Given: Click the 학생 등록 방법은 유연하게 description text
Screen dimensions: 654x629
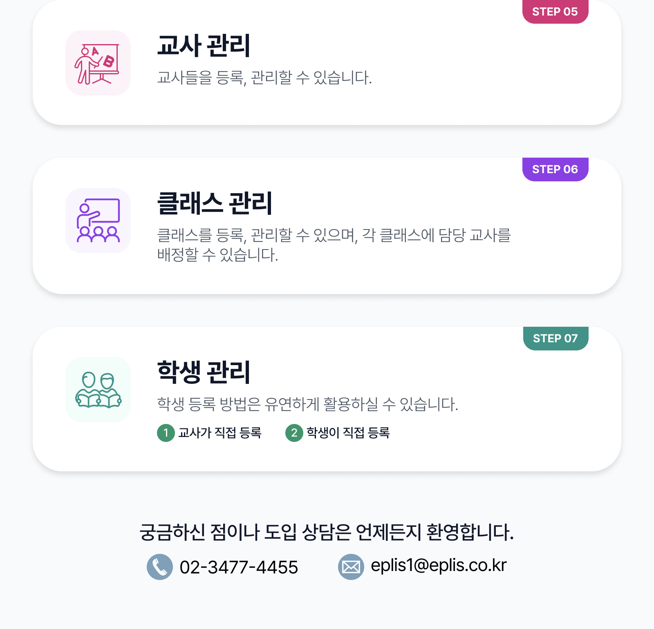Looking at the screenshot, I should [x=308, y=404].
